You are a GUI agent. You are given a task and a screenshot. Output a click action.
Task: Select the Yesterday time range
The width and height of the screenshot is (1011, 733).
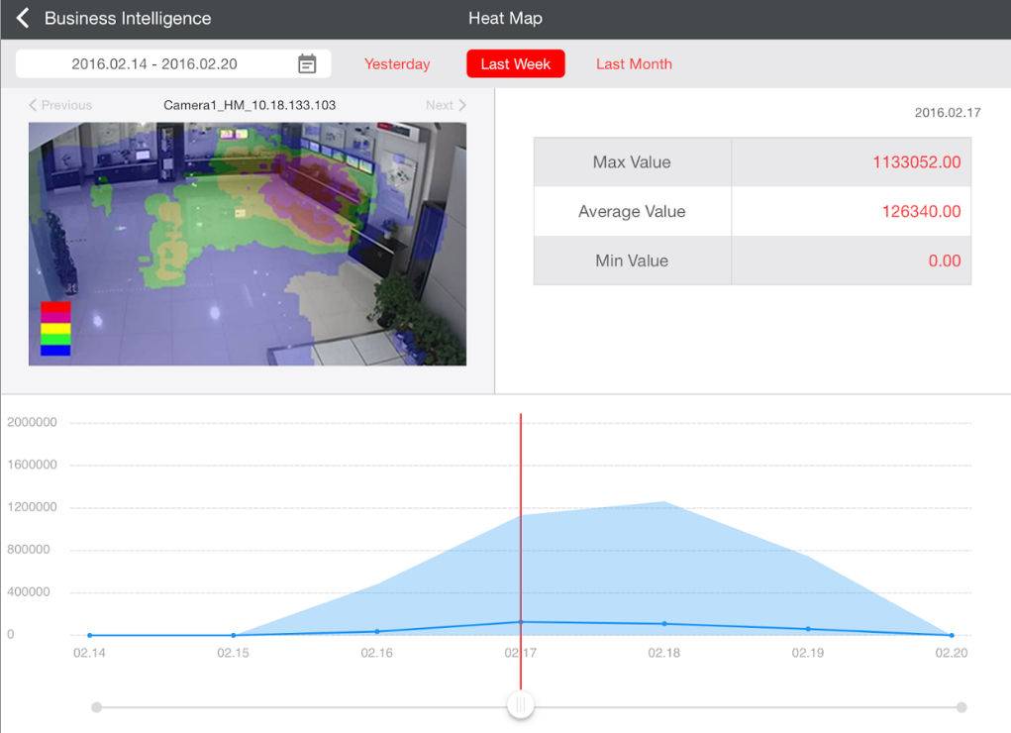397,64
